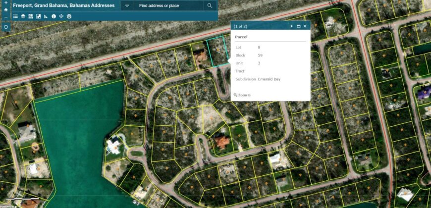Open the Basemap Gallery grid icon
This screenshot has height=208, width=431.
(x=31, y=16)
